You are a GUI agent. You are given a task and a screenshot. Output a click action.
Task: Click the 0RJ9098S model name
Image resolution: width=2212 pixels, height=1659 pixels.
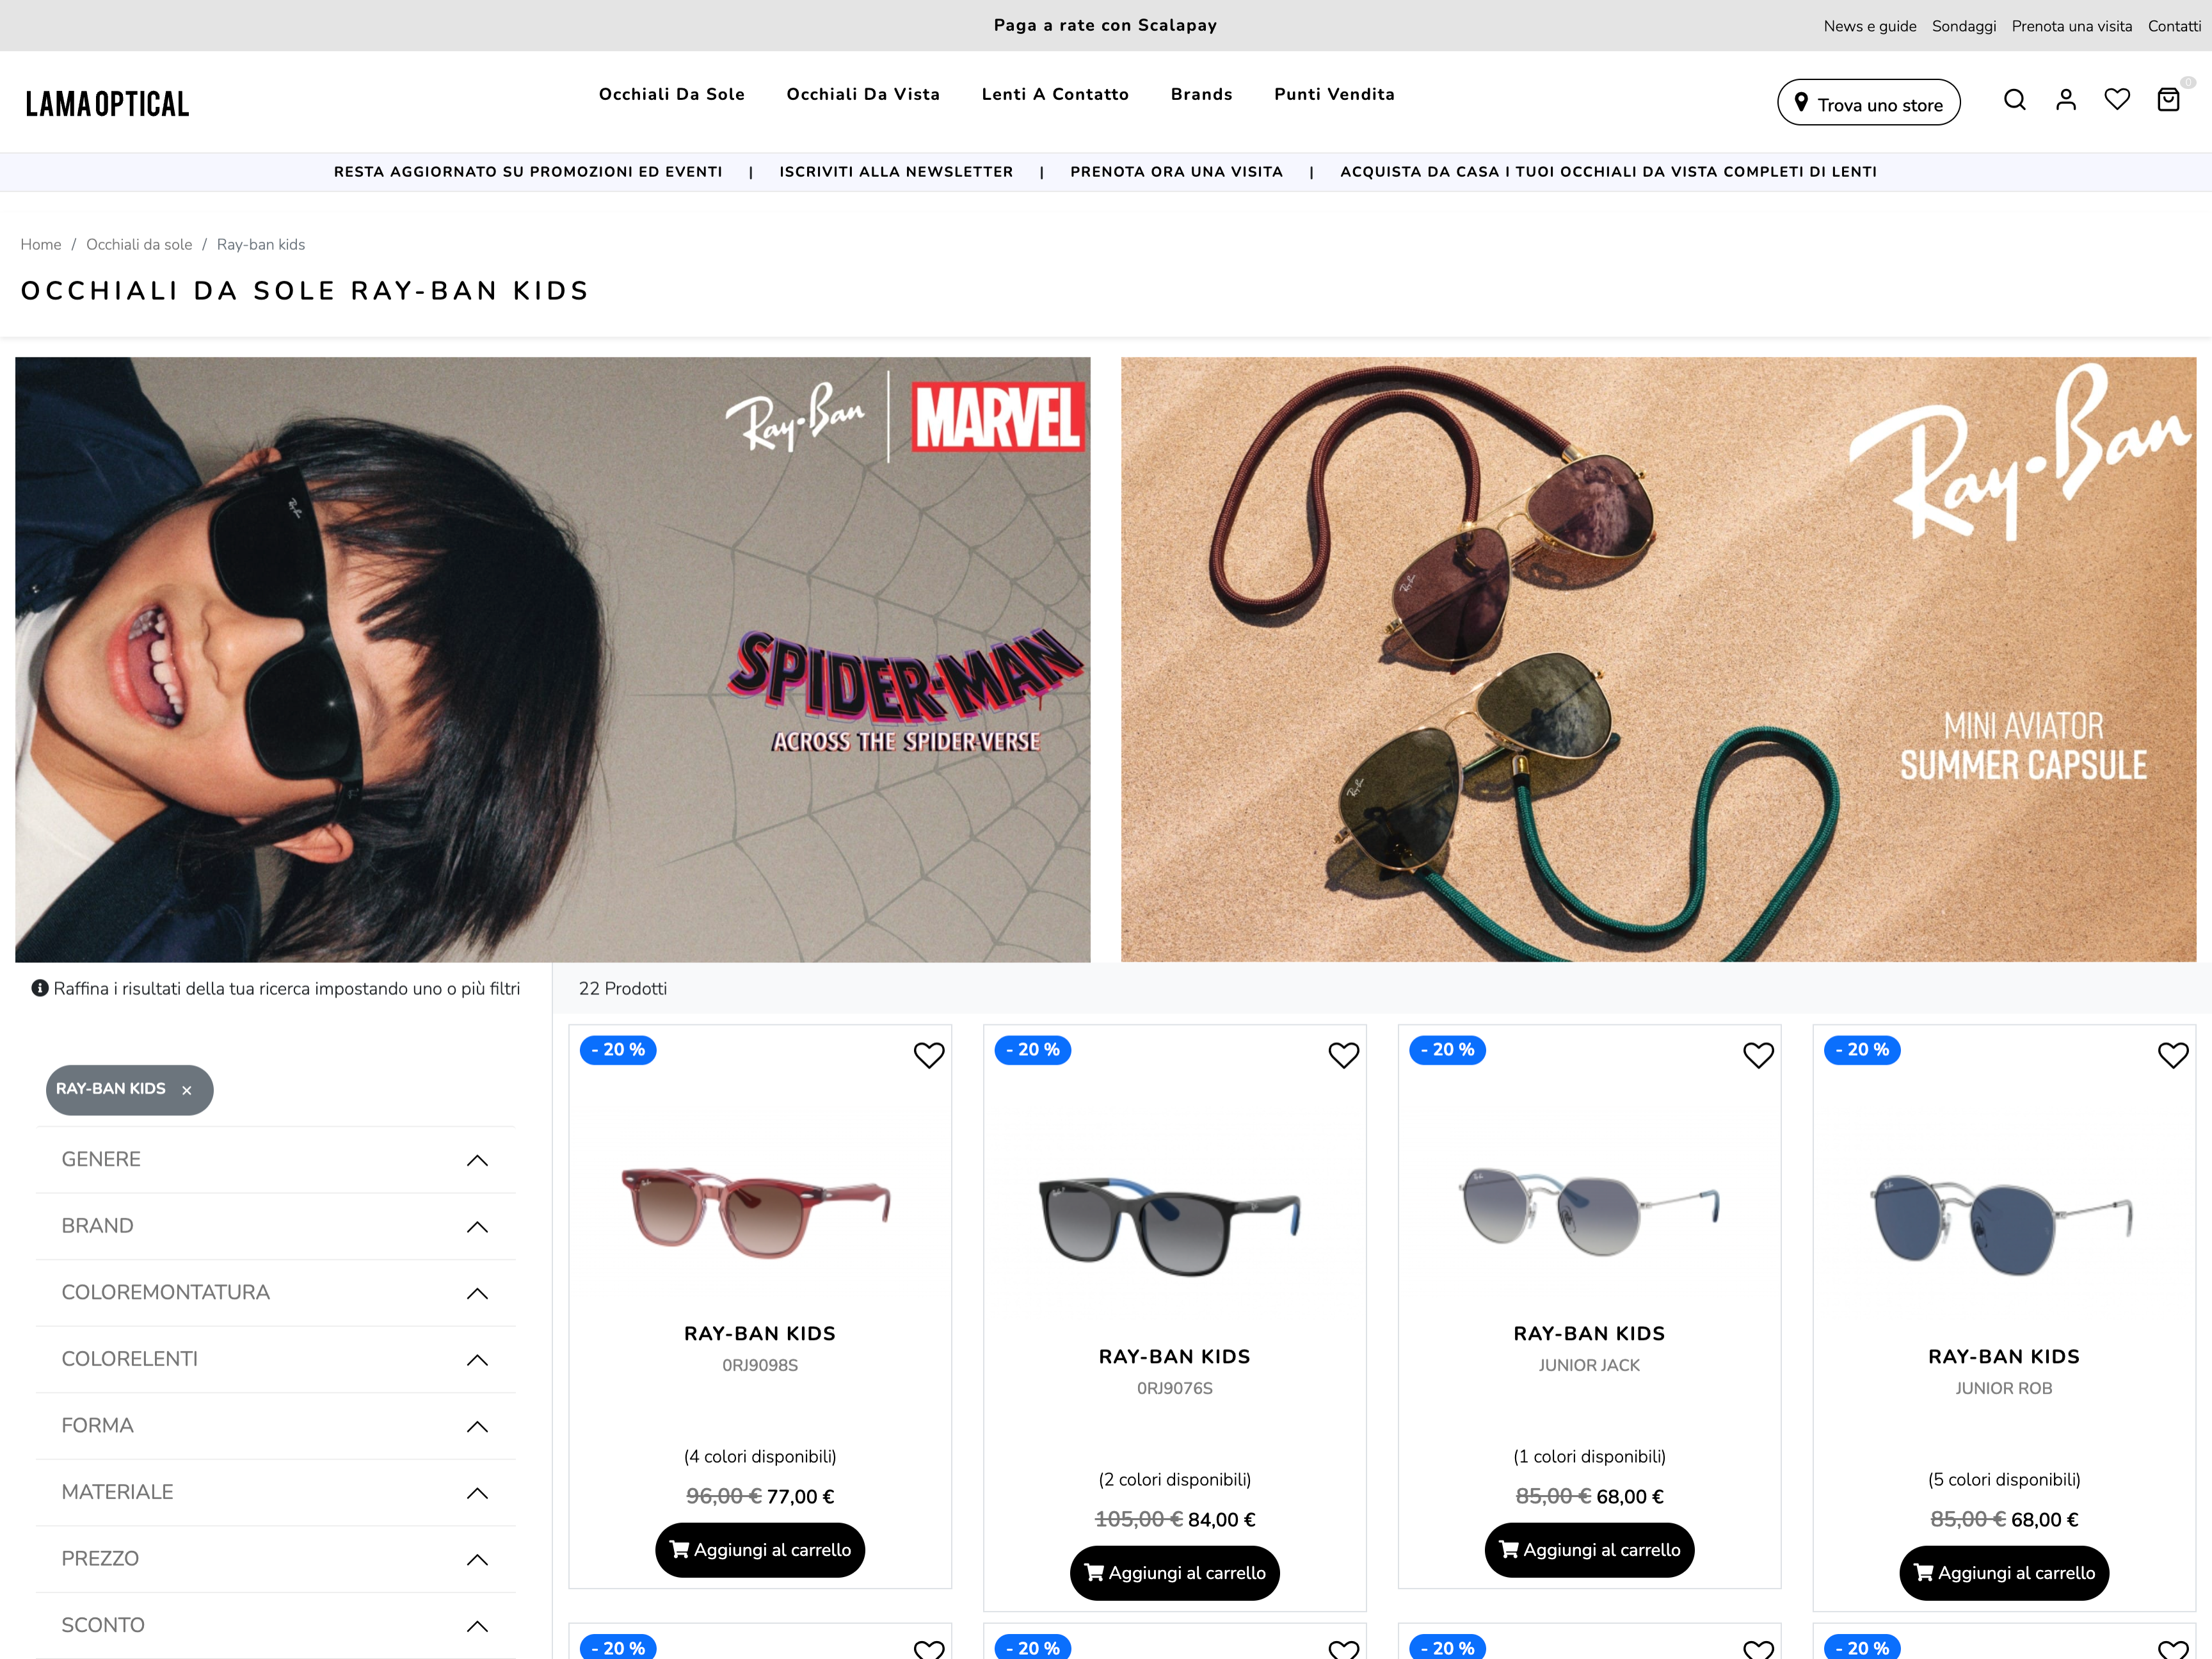pyautogui.click(x=760, y=1365)
